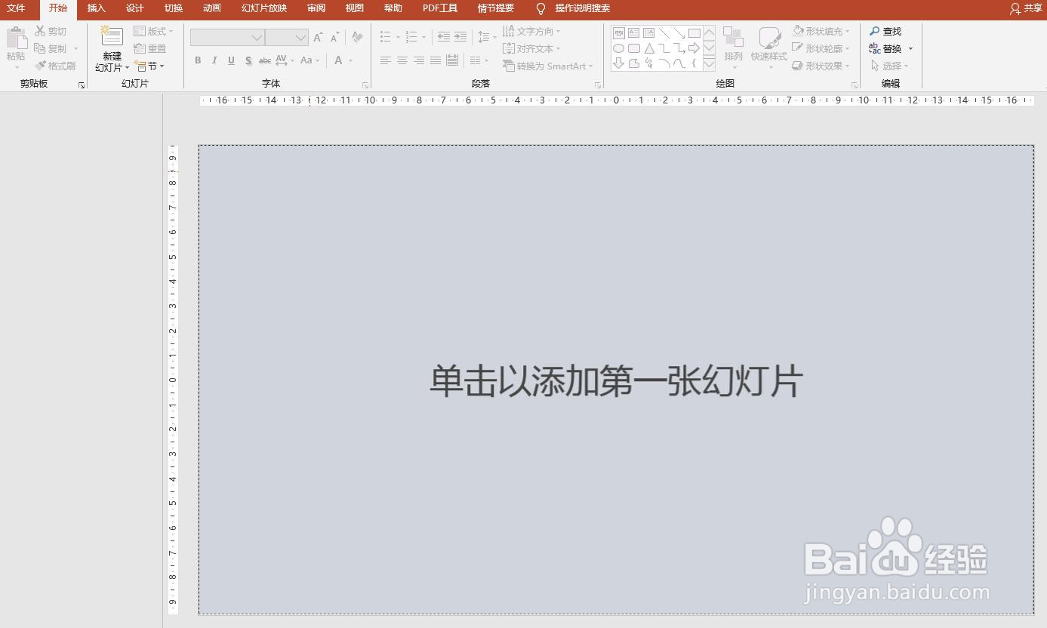This screenshot has height=628, width=1047.
Task: Click the Quick Styles (快速样式) button
Action: [x=768, y=48]
